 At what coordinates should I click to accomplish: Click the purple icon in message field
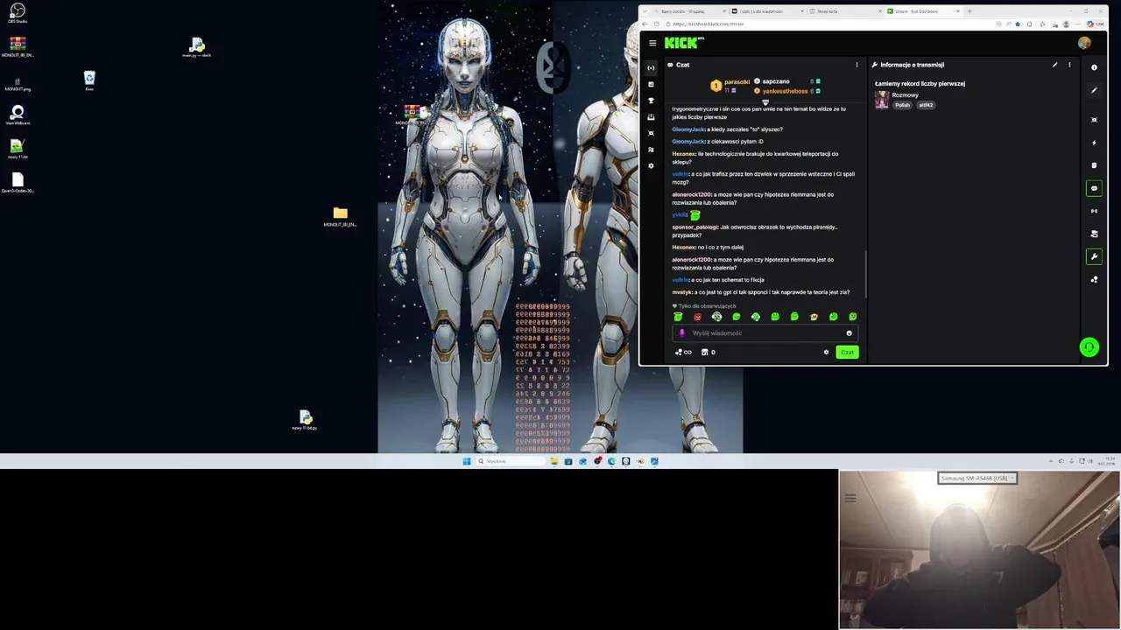point(682,332)
